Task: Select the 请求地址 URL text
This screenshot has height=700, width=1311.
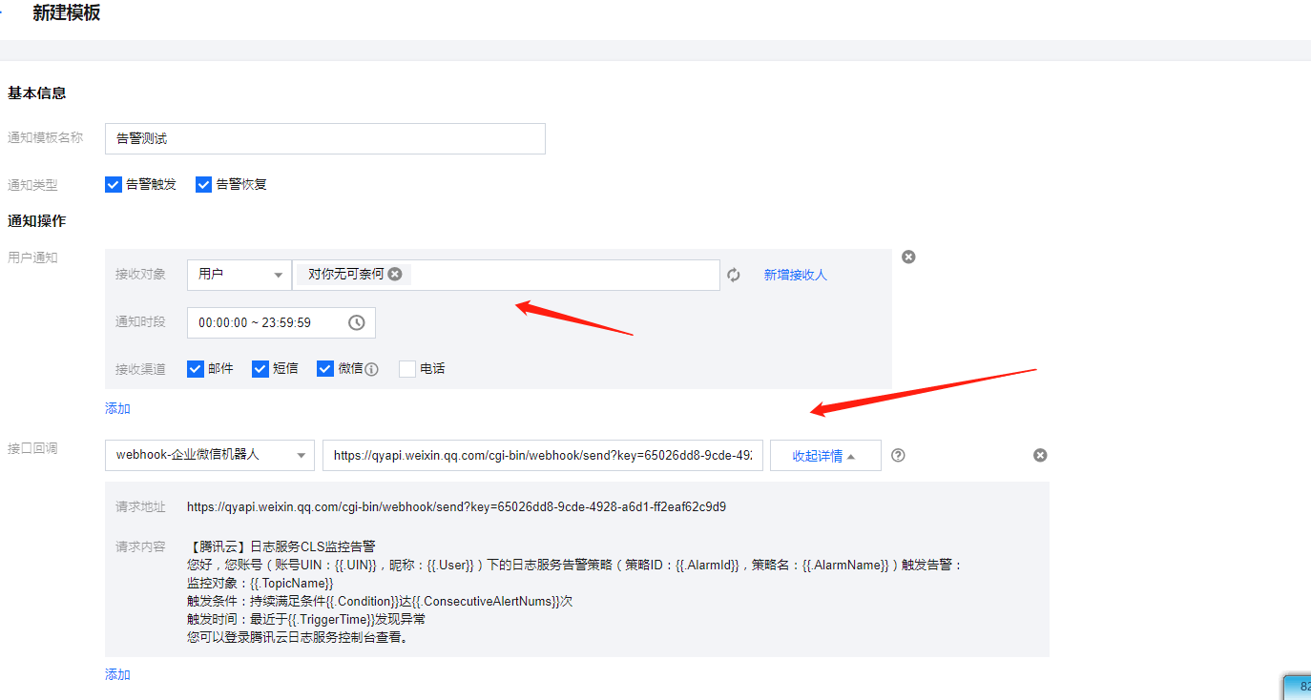Action: coord(456,506)
